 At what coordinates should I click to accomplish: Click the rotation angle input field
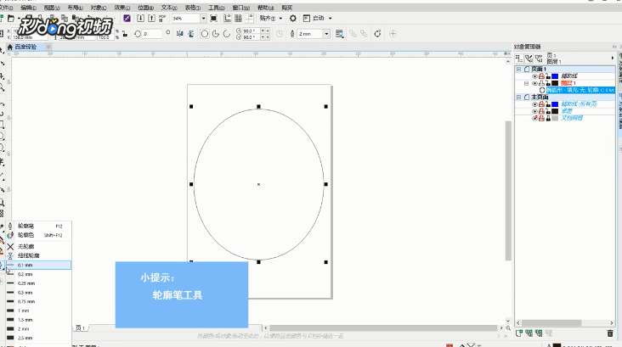(x=151, y=34)
